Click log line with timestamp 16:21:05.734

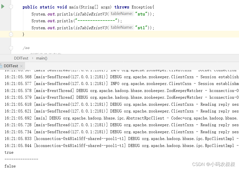122,132
